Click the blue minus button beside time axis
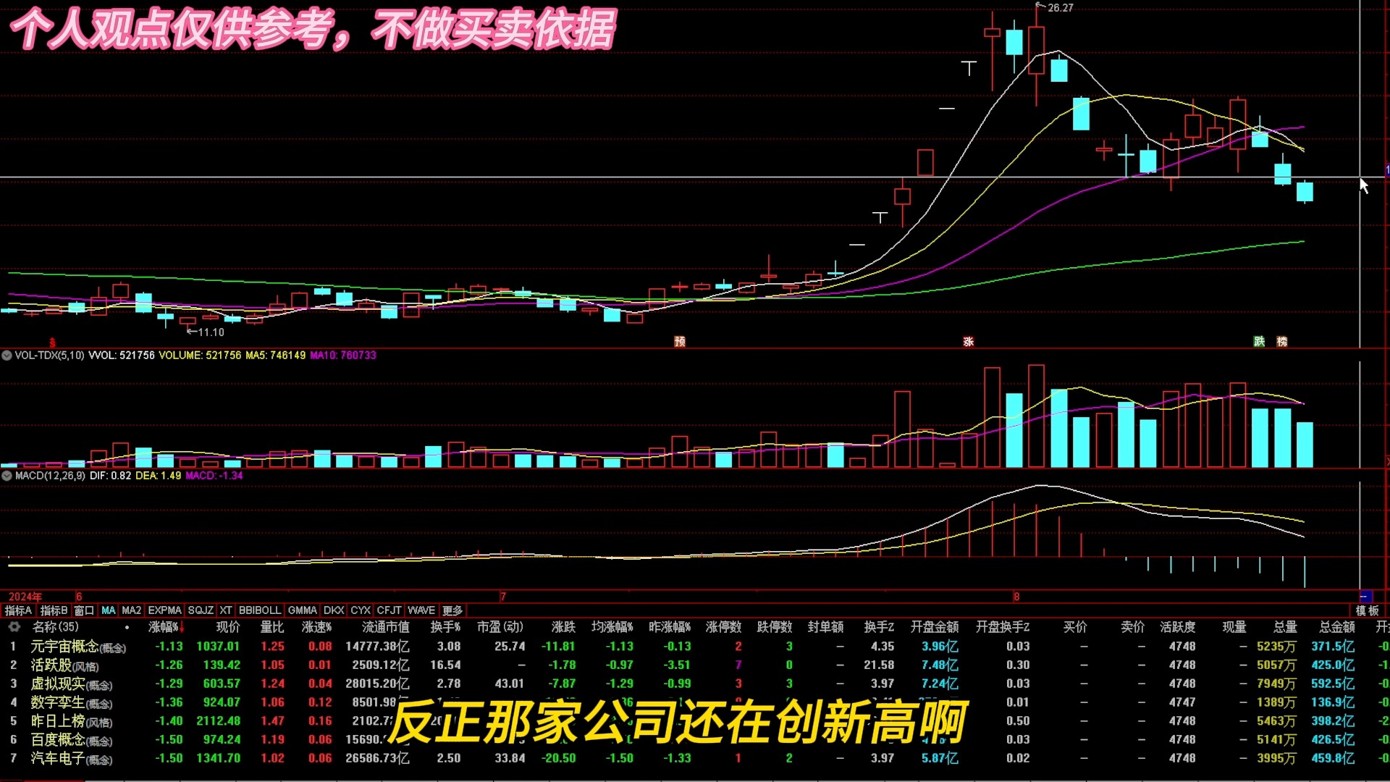This screenshot has width=1390, height=782. coord(1365,597)
